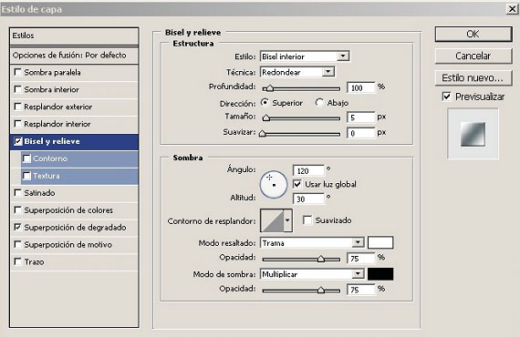Click the Tamaño slider handle
520x337 pixels.
tap(266, 117)
